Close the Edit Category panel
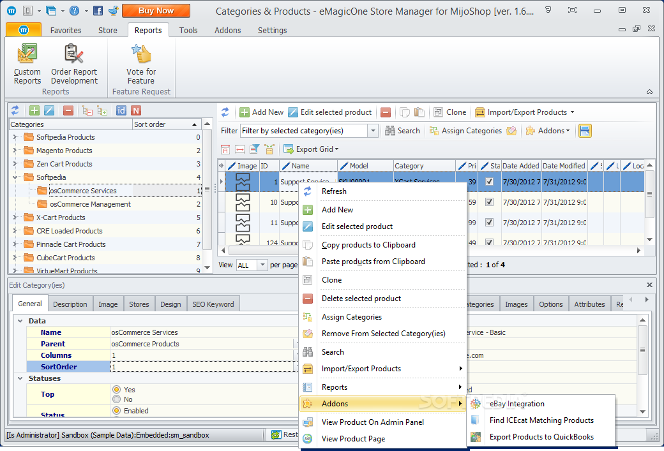The image size is (664, 451). pos(649,285)
